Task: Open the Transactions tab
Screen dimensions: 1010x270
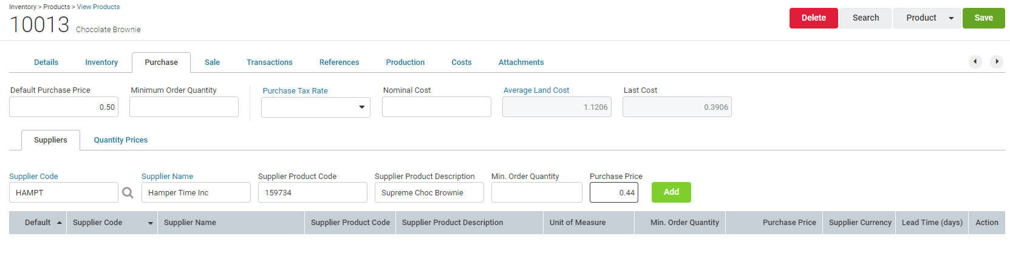Action: [x=270, y=62]
